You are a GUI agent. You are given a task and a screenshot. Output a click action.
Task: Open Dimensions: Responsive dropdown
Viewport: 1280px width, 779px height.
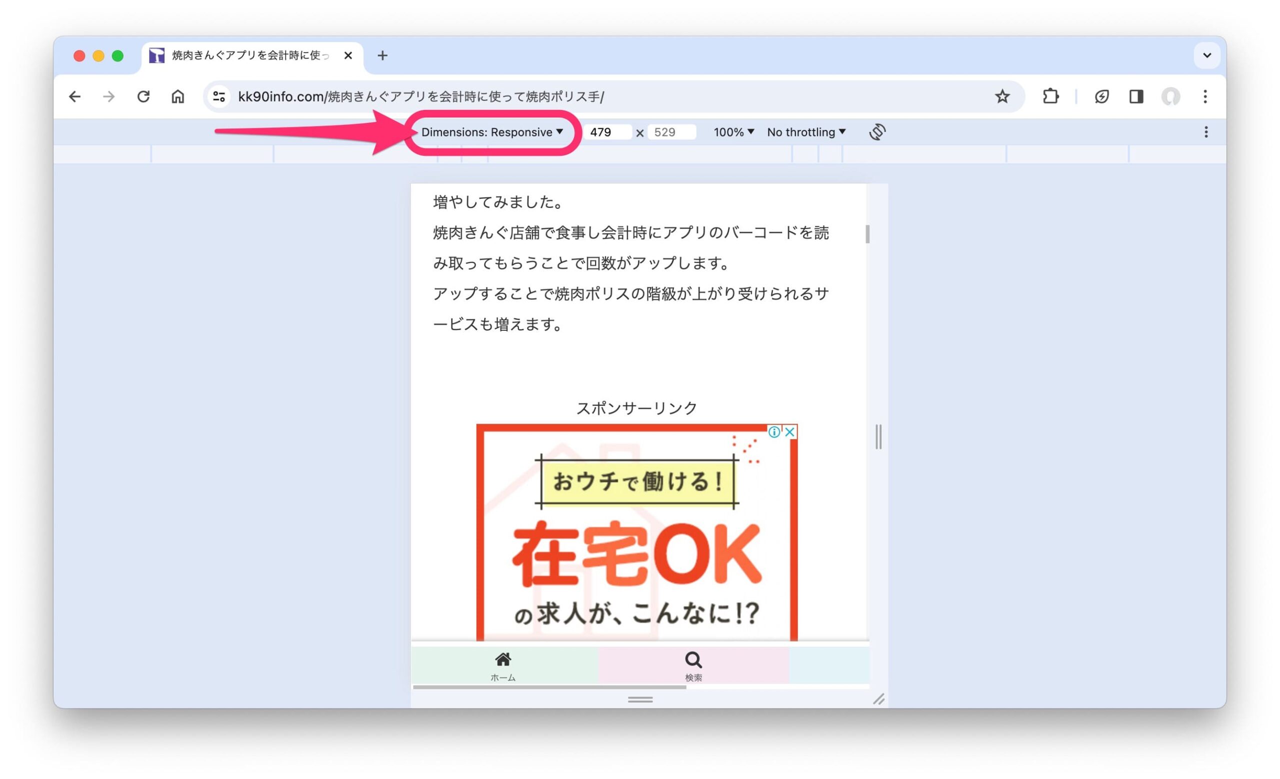tap(492, 132)
